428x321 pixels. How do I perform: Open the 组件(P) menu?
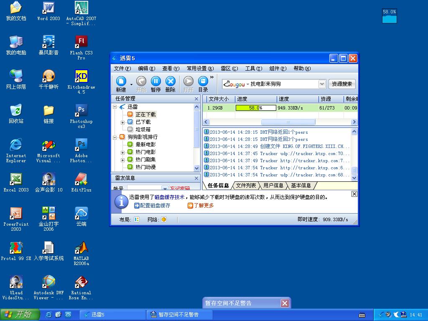[x=278, y=69]
